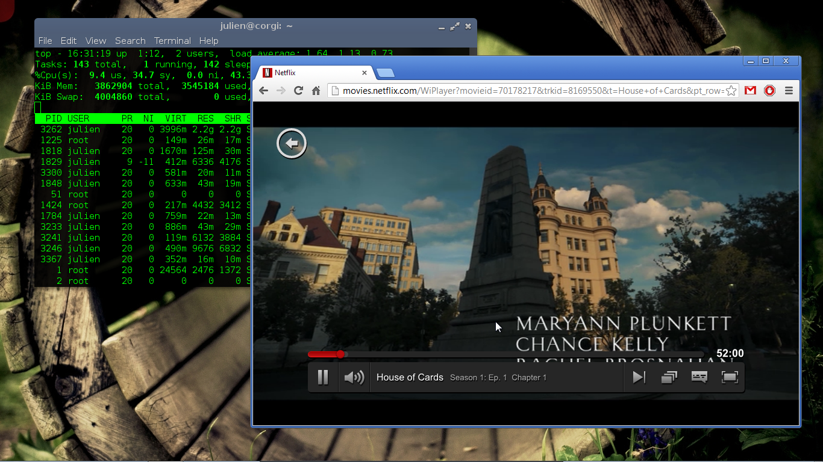Open the episodes list icon in player
This screenshot has width=823, height=462.
pyautogui.click(x=669, y=377)
